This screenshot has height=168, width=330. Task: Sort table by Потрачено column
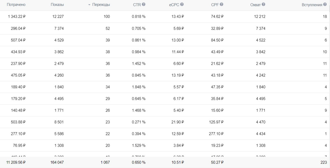16,5
